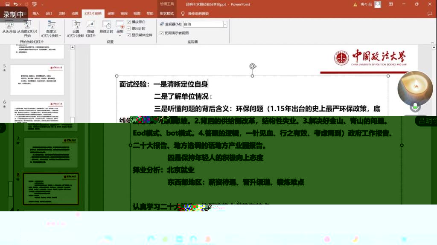The height and width of the screenshot is (245, 437).
Task: Open custom slide show (自定义幻灯片放映) menu
Action: [51, 28]
